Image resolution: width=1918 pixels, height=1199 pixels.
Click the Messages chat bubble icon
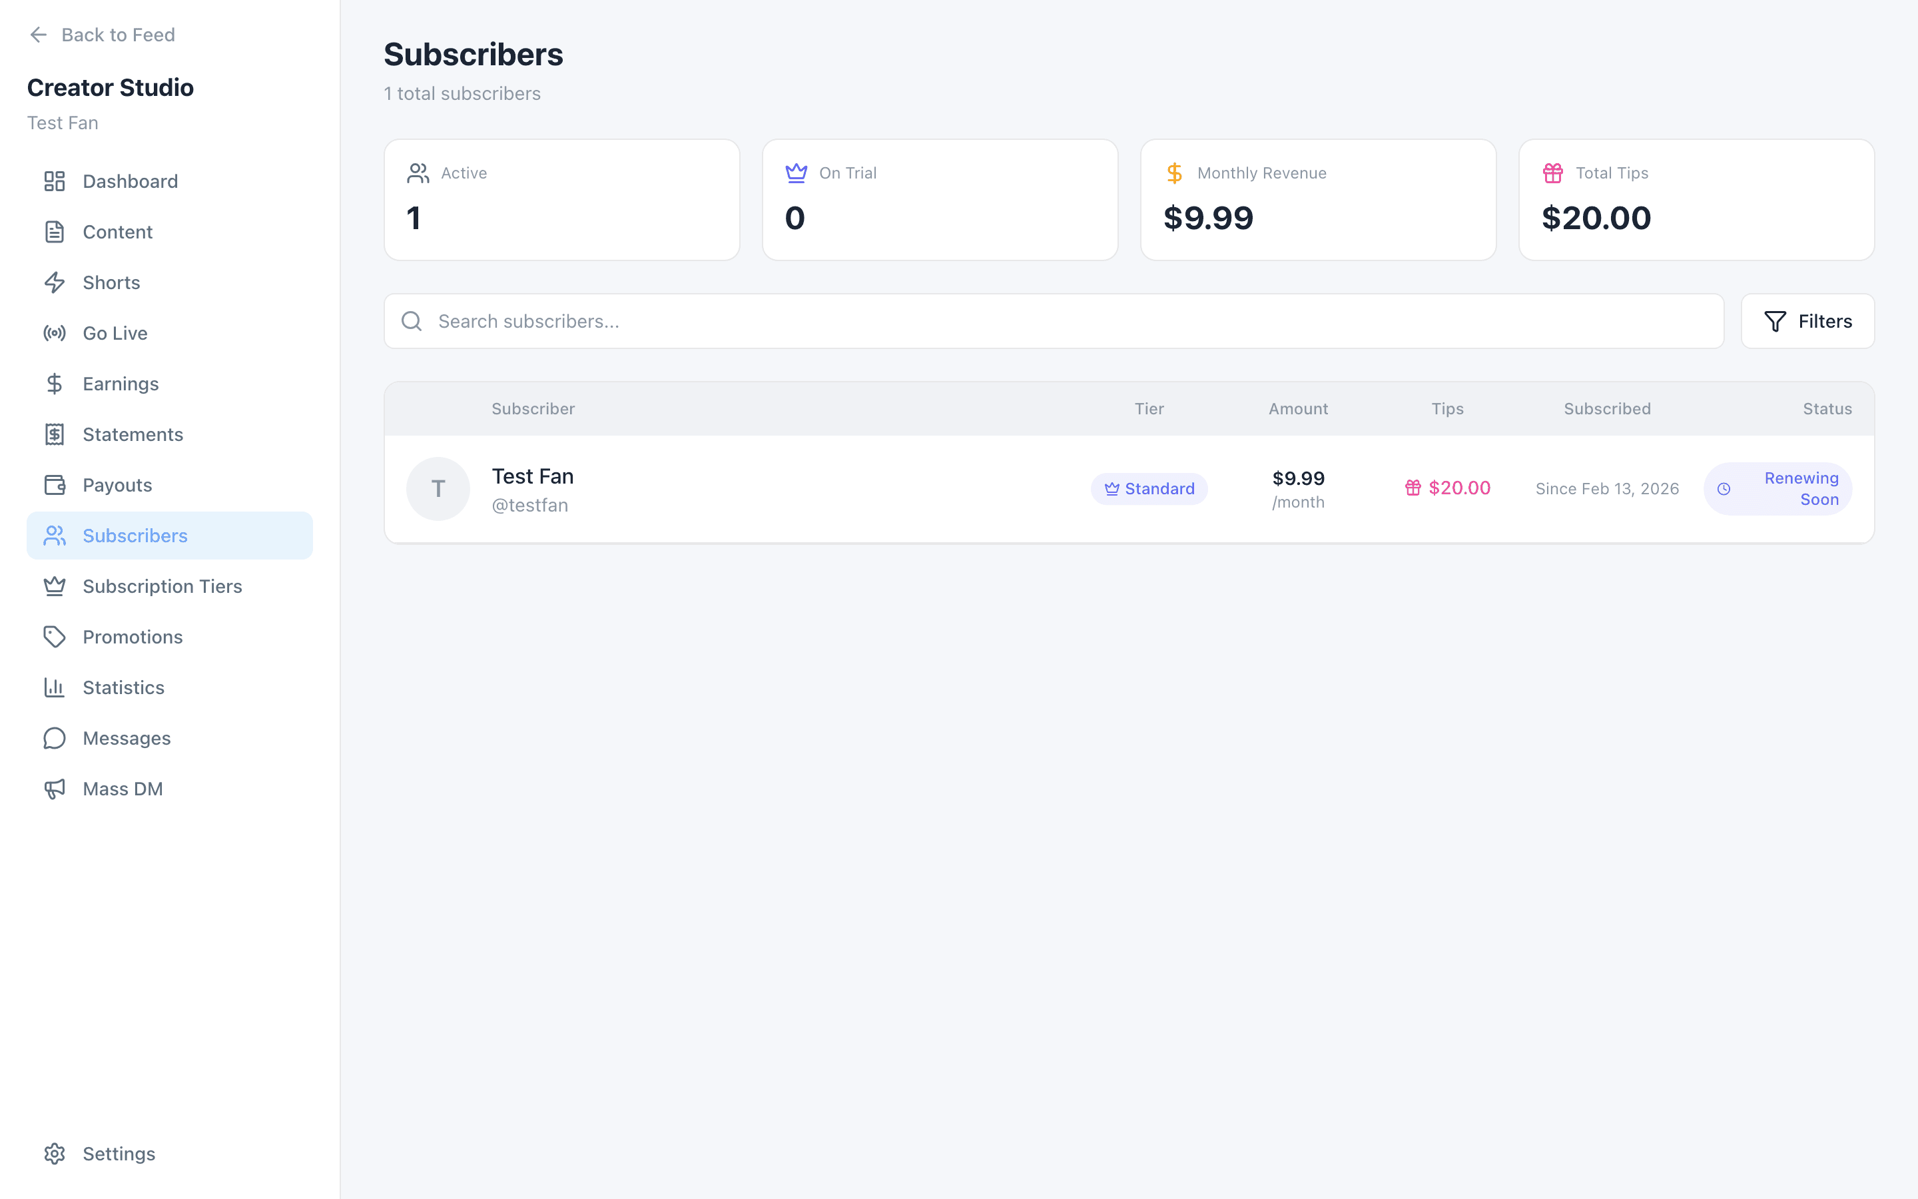point(54,739)
